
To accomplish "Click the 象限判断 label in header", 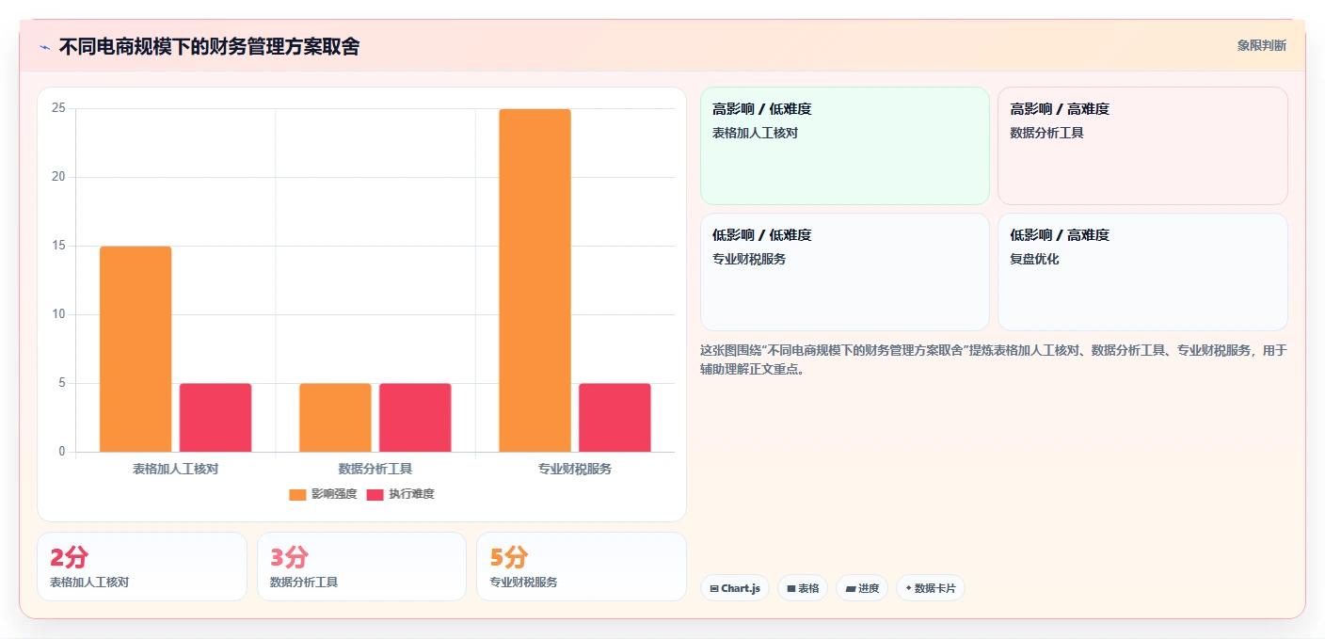I will pos(1261,45).
